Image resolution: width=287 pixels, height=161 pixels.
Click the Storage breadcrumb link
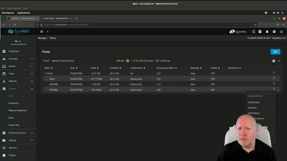pos(42,38)
